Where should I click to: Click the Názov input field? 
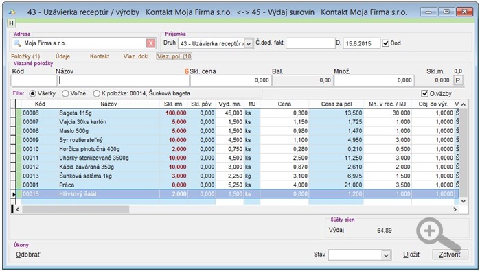(x=123, y=80)
